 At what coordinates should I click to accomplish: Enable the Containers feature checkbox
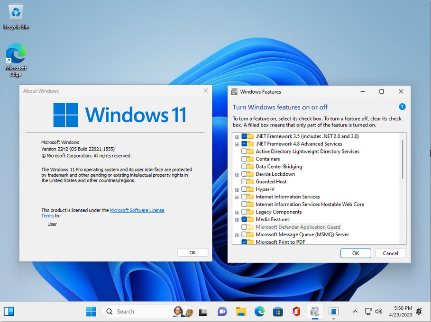(x=244, y=159)
